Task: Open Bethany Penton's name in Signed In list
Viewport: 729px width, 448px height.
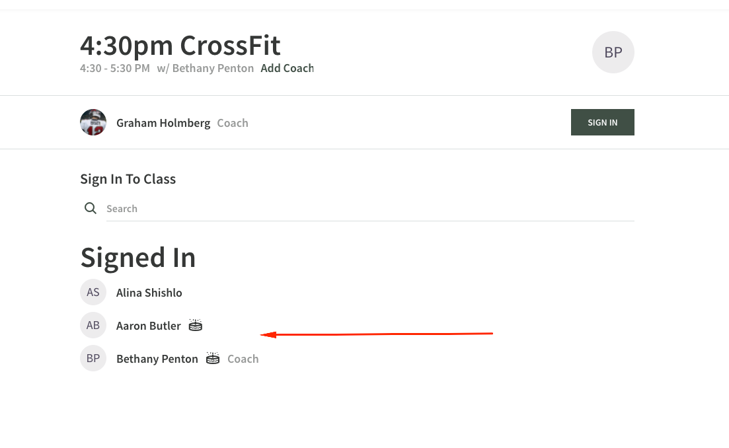Action: click(x=157, y=359)
